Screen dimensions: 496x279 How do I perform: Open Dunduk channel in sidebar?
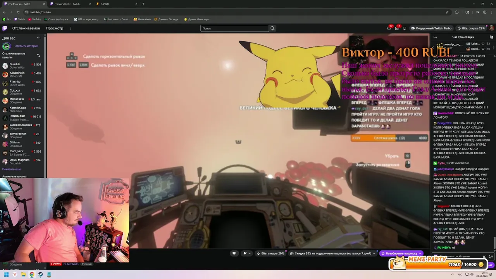(x=22, y=66)
